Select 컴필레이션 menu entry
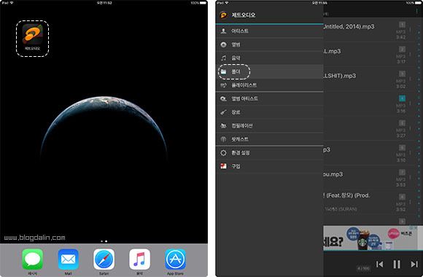Image resolution: width=423 pixels, height=277 pixels. coord(270,125)
